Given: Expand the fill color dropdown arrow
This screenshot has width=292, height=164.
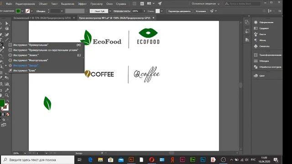Looking at the screenshot, I should click(x=22, y=11).
